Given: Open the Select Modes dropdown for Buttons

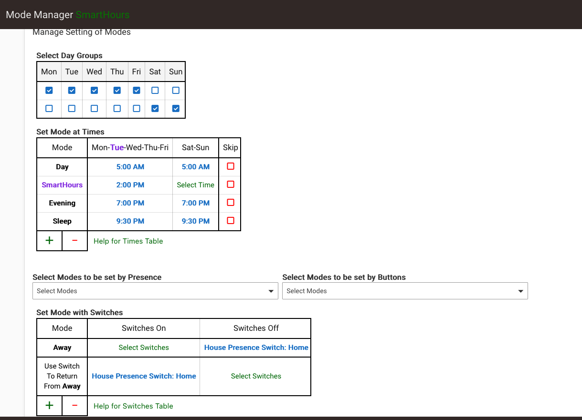Looking at the screenshot, I should point(405,291).
